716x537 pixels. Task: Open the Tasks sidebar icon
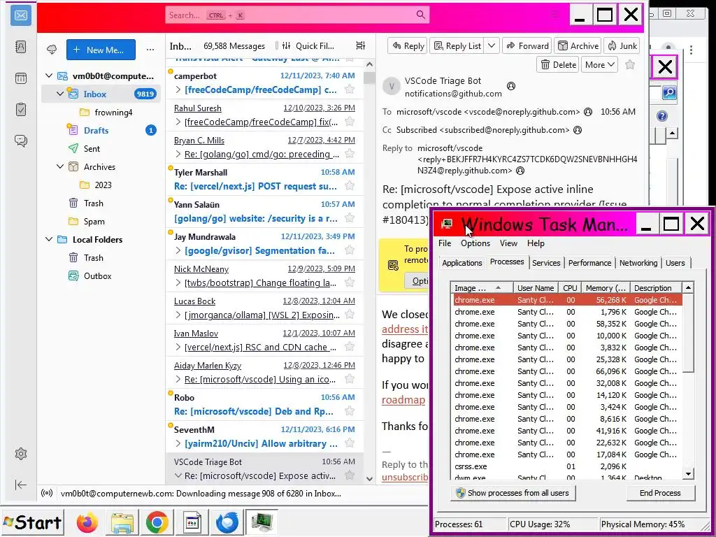(20, 110)
